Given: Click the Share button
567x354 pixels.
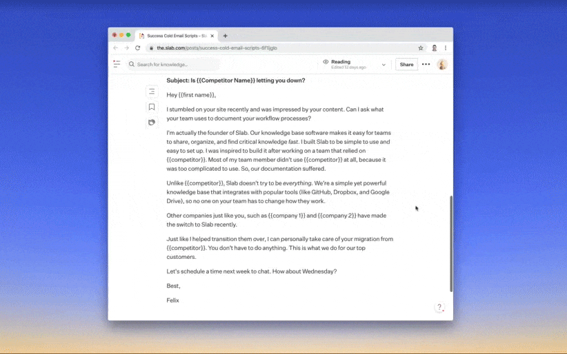Looking at the screenshot, I should click(406, 64).
